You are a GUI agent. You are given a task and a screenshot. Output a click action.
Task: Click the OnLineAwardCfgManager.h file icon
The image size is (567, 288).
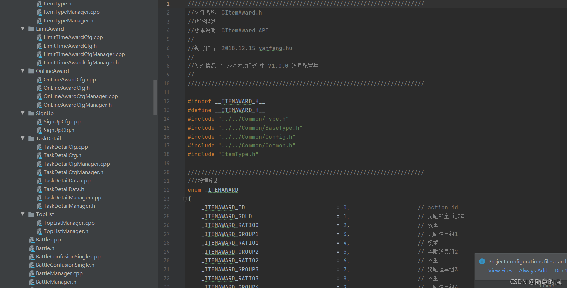39,105
